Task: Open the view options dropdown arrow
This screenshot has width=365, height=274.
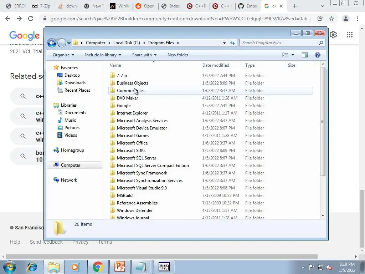Action: pyautogui.click(x=293, y=55)
